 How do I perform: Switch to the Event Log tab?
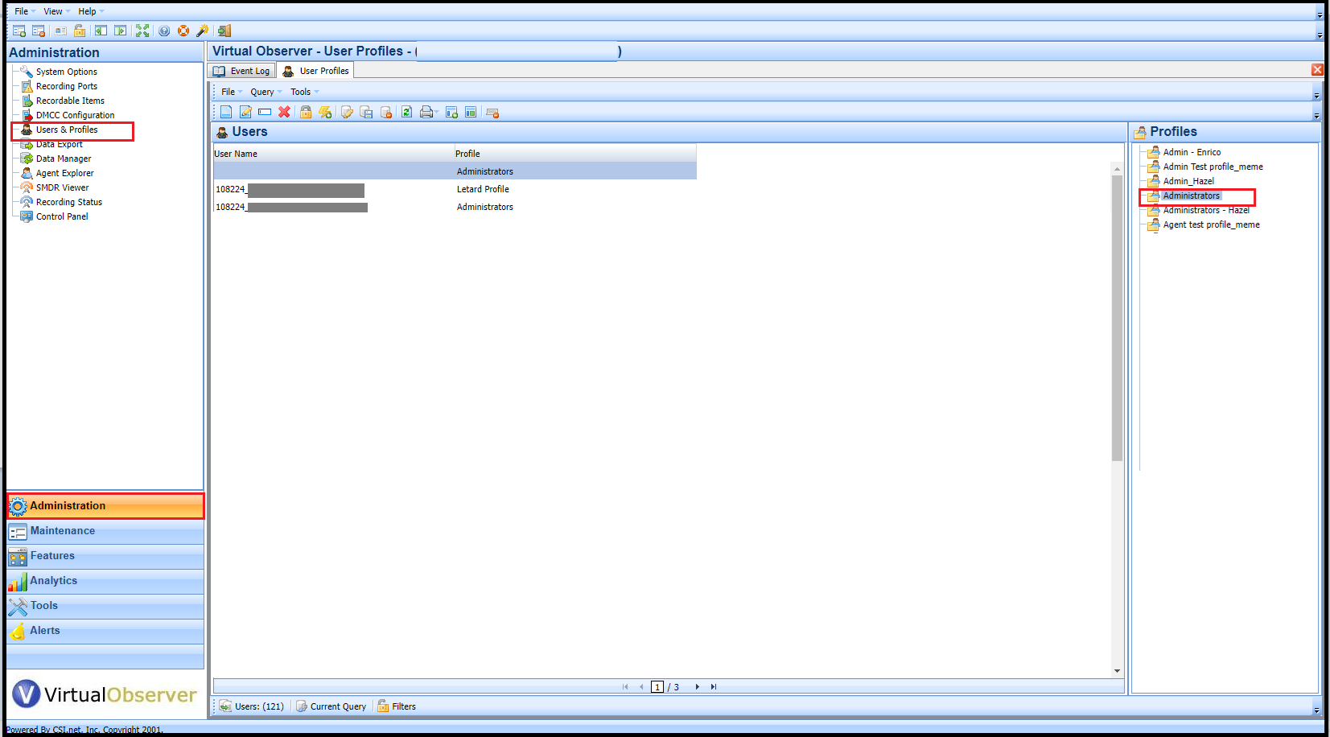point(241,71)
